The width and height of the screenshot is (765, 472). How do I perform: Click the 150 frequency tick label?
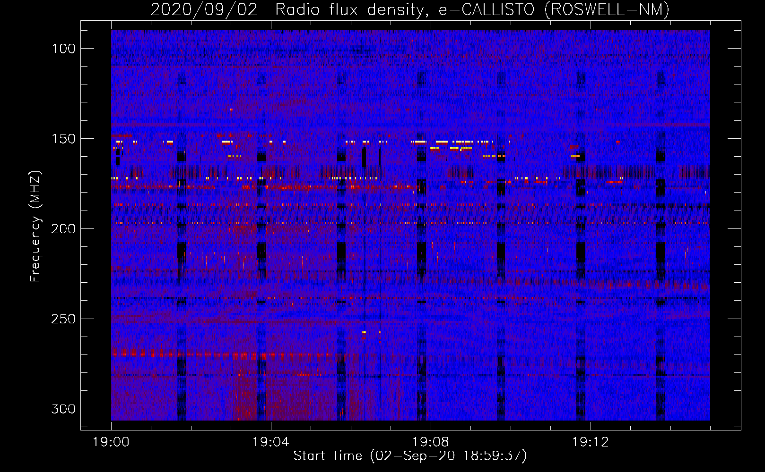tap(64, 139)
